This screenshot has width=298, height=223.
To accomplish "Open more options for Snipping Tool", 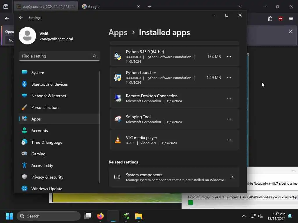I will coord(229,119).
